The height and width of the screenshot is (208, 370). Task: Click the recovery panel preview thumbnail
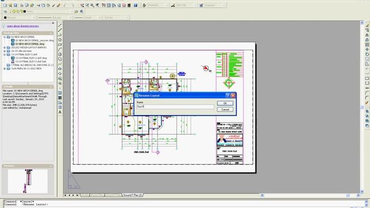pos(28,181)
